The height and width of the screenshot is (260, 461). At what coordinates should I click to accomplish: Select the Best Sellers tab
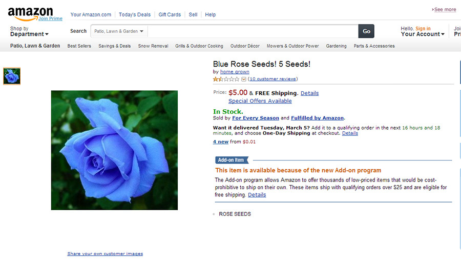pos(79,46)
